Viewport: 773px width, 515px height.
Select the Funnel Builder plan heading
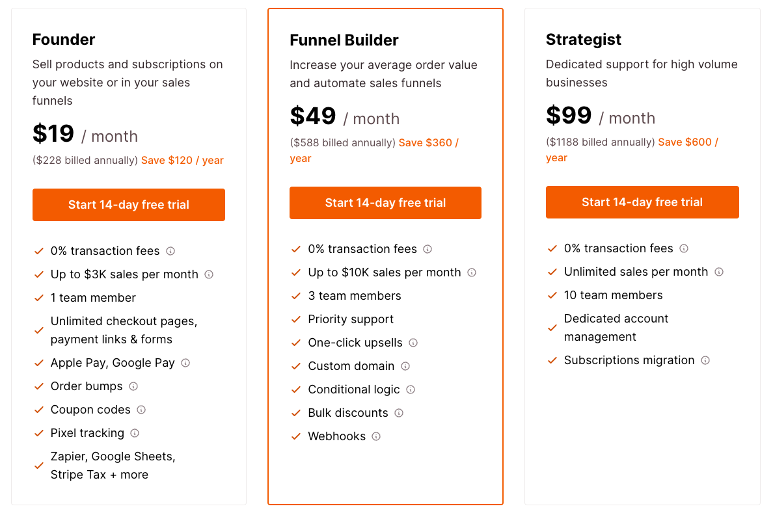point(344,40)
